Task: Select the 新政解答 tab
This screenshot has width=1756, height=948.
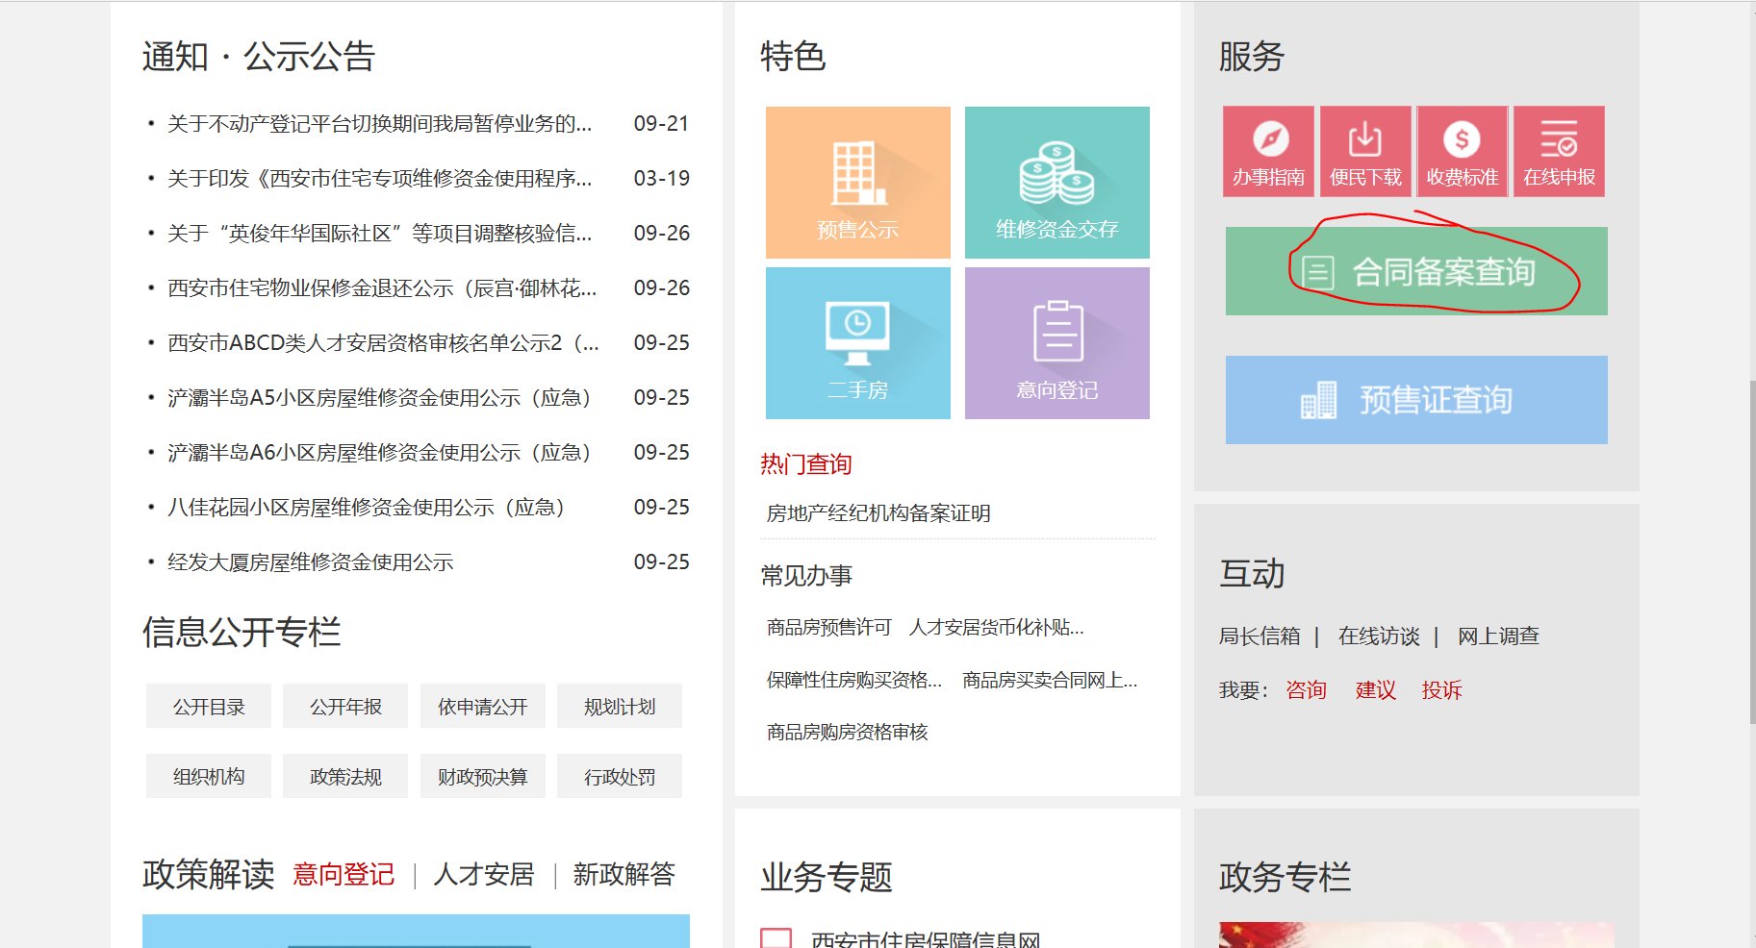Action: coord(624,875)
